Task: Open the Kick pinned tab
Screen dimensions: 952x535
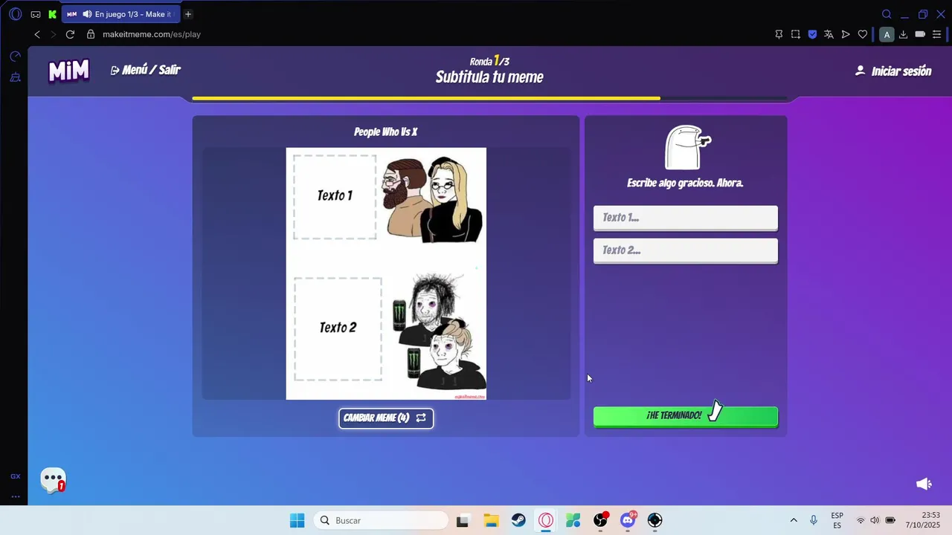Action: click(52, 14)
